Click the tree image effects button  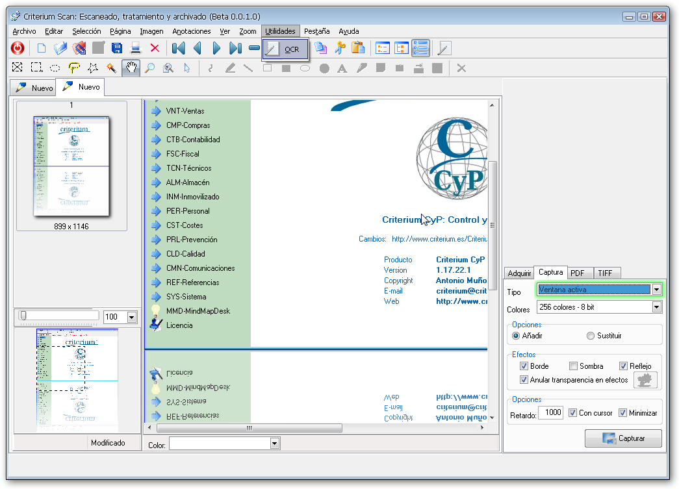(645, 380)
